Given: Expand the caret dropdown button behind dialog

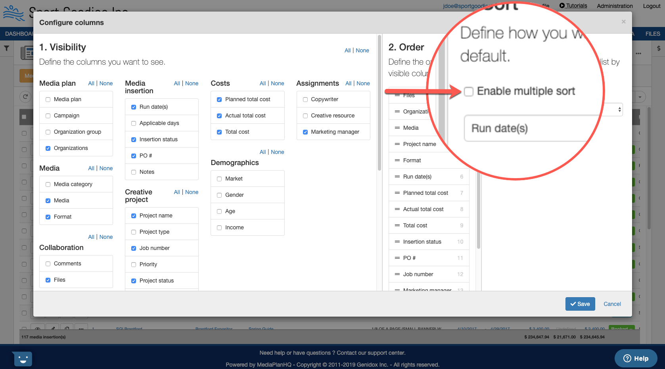Looking at the screenshot, I should [640, 97].
